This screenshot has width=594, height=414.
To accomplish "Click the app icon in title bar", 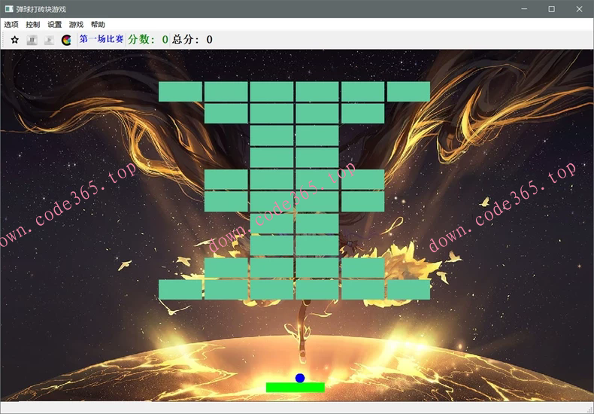I will click(x=9, y=9).
